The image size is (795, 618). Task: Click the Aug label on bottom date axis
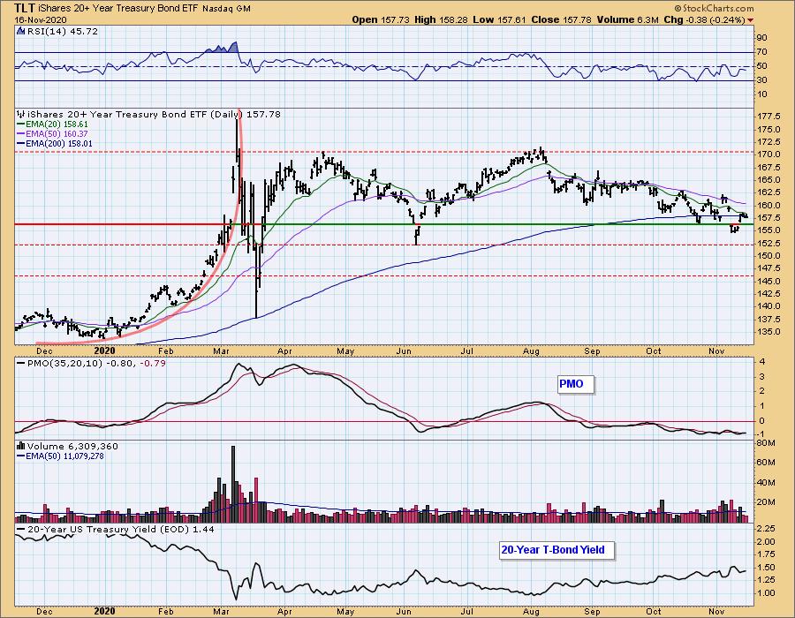coord(531,612)
